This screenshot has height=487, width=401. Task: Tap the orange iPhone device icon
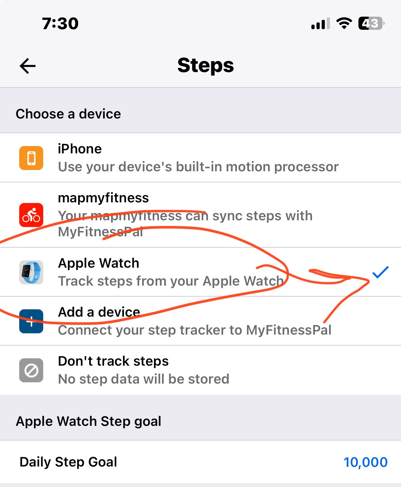pyautogui.click(x=31, y=158)
